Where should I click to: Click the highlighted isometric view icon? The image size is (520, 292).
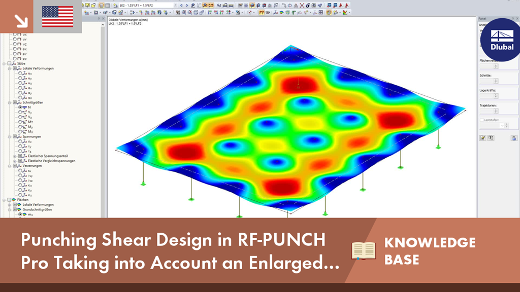click(x=252, y=5)
